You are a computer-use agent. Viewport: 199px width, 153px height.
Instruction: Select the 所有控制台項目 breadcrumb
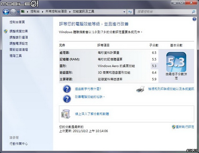tap(56, 11)
